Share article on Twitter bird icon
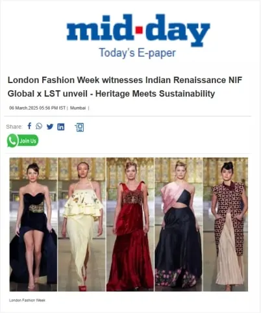The image size is (261, 313). [50, 127]
